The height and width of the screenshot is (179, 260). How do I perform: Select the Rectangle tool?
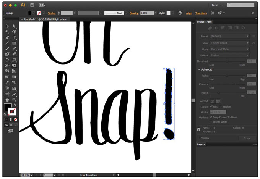pyautogui.click(x=14, y=43)
